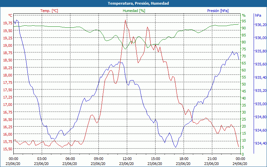The height and width of the screenshot is (167, 267).
Task: Click pressure axis value 935,80
Action: pos(261,51)
